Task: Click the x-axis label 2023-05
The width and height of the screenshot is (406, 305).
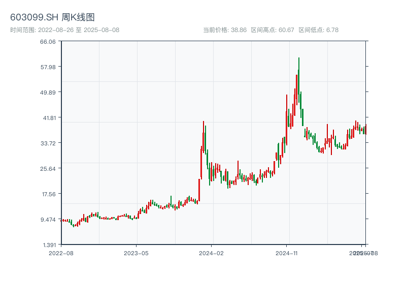Action: tap(136, 253)
